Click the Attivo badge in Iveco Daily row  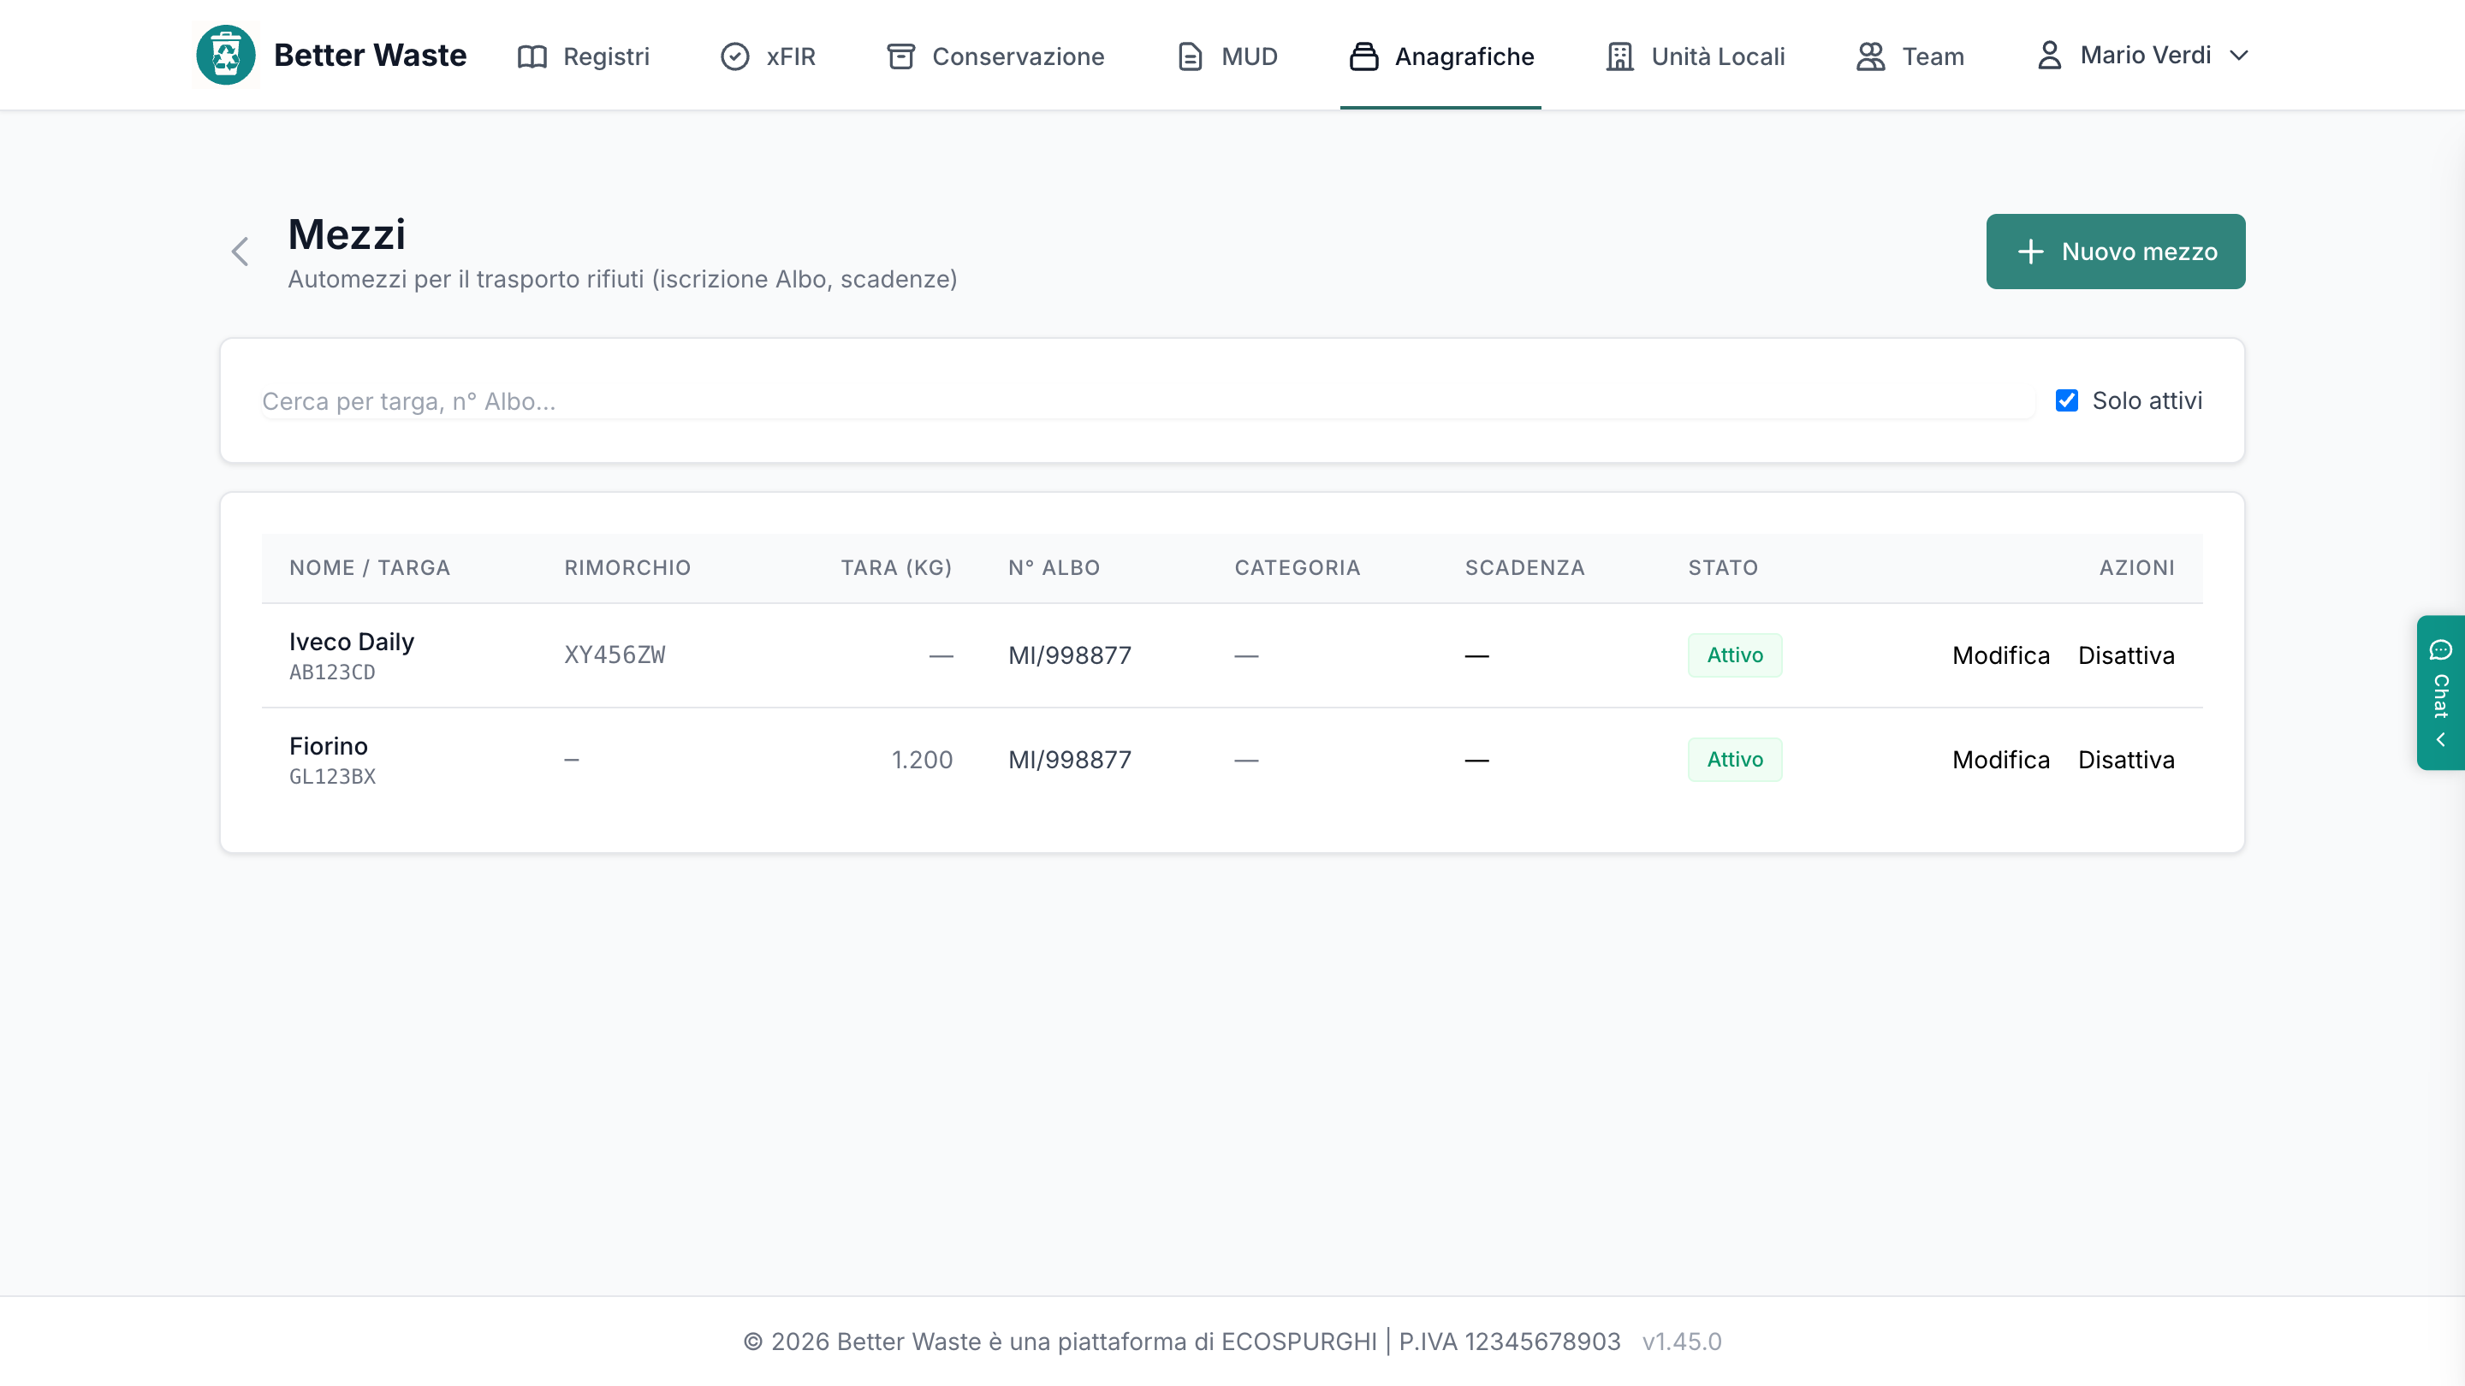click(1734, 655)
